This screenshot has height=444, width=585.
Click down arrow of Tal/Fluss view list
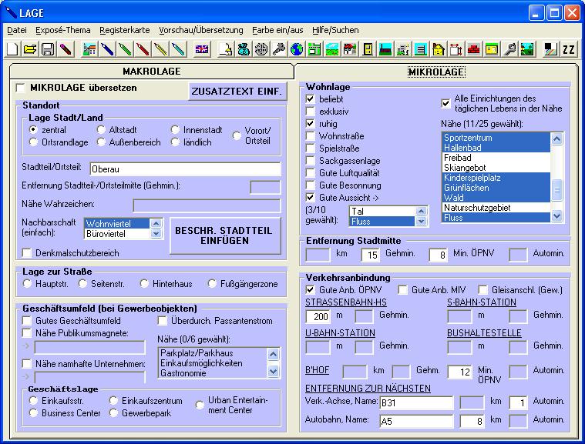(421, 222)
